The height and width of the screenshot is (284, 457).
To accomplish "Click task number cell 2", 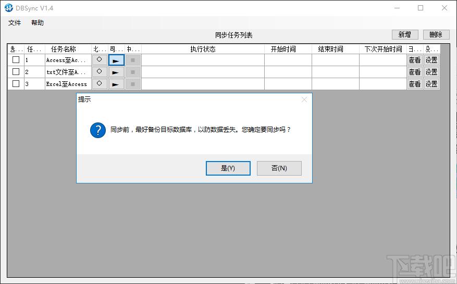I will coord(35,72).
